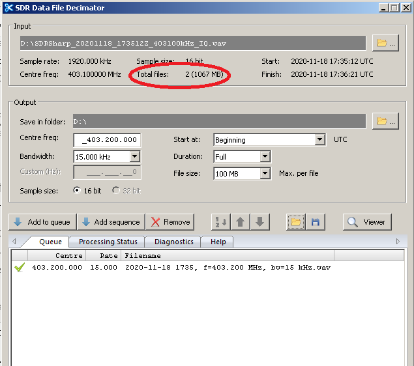Expand the Duration dropdown
This screenshot has width=414, height=366.
[265, 157]
